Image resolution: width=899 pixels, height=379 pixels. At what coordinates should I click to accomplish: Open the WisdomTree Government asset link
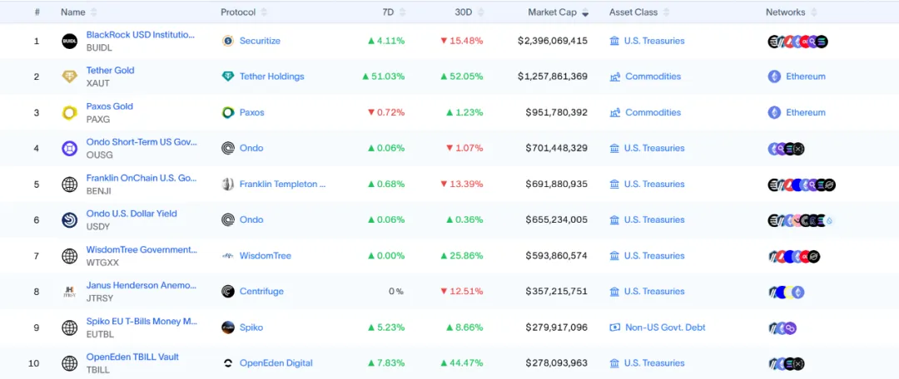[142, 249]
